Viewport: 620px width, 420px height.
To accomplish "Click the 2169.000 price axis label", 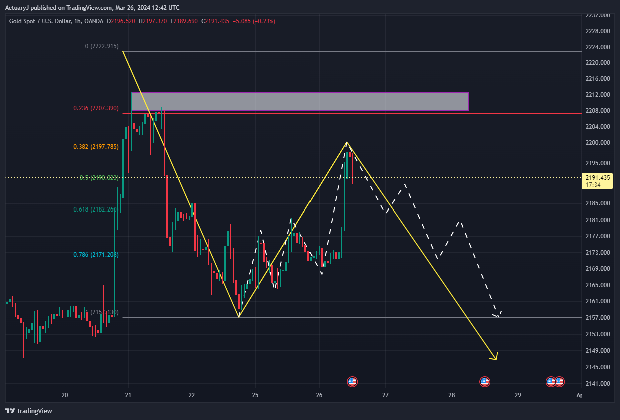I will pos(598,269).
